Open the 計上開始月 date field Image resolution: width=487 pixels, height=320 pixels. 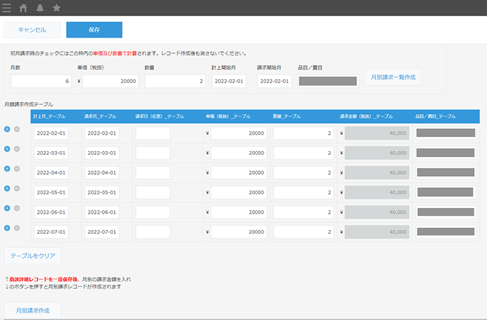[229, 81]
